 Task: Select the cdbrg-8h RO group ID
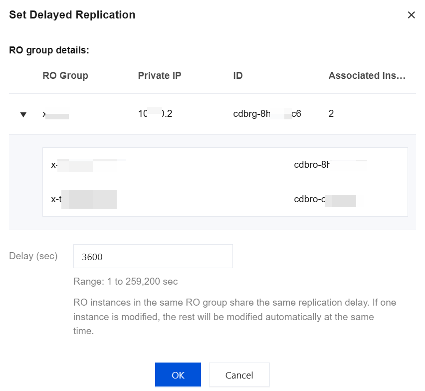pyautogui.click(x=267, y=114)
